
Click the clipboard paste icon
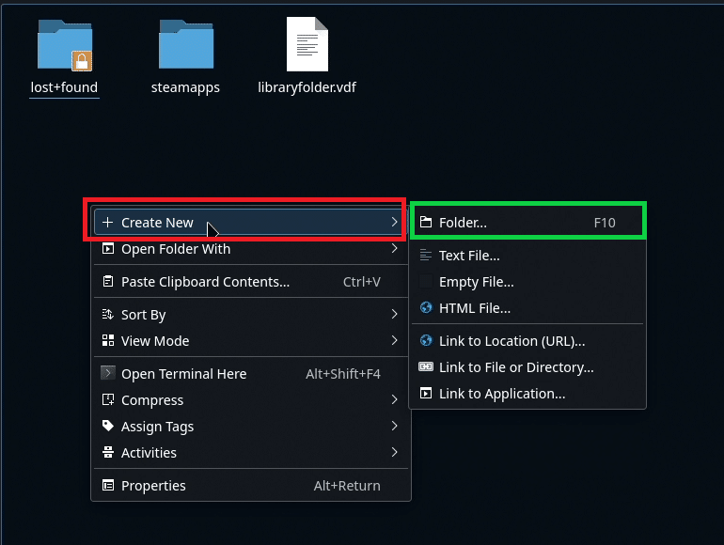click(x=107, y=282)
